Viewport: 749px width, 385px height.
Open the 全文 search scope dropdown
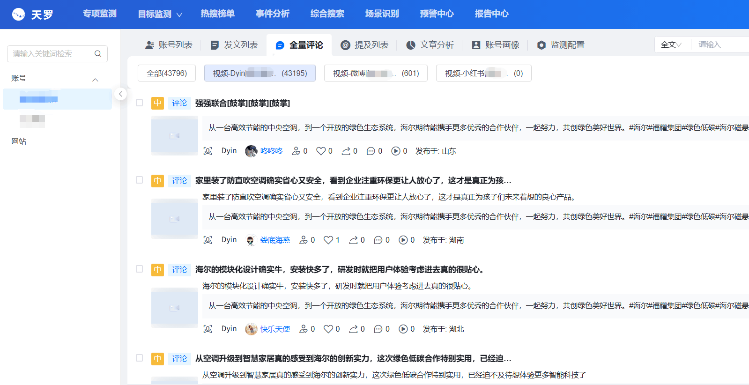[x=671, y=44]
